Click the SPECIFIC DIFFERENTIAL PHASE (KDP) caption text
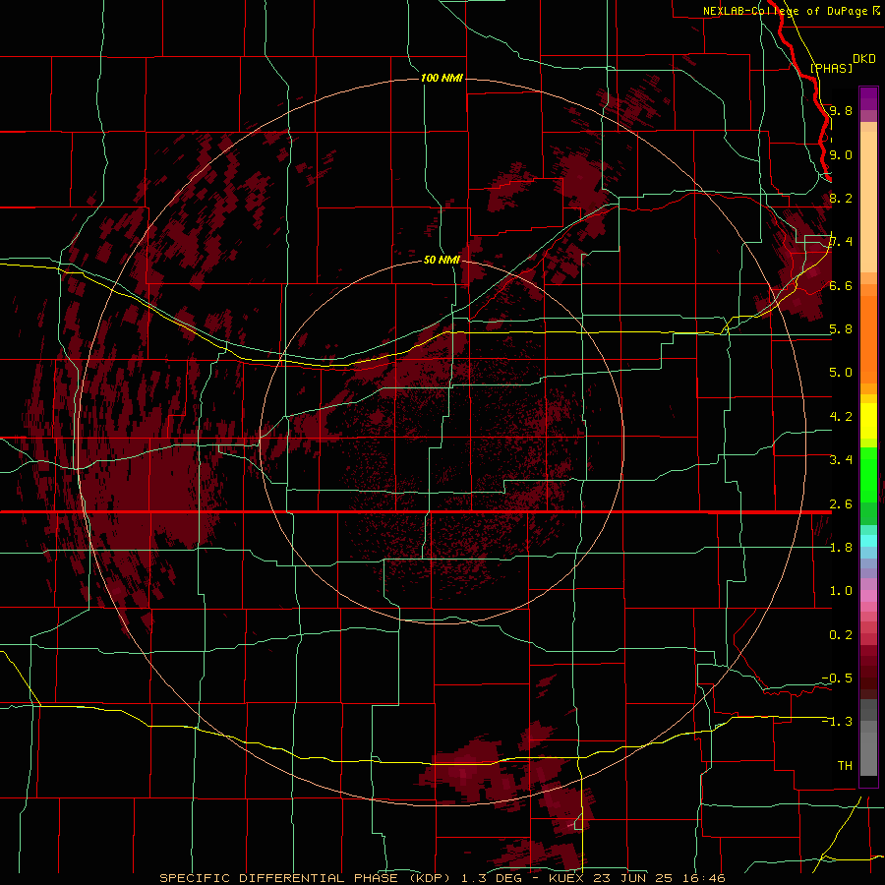885x885 pixels. tap(305, 878)
